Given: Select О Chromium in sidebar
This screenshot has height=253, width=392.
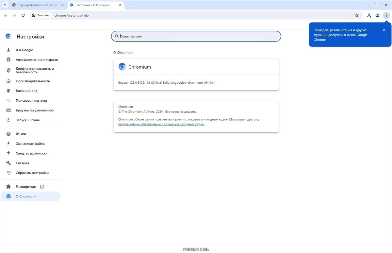Looking at the screenshot, I should click(30, 196).
